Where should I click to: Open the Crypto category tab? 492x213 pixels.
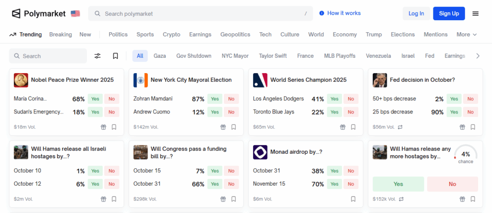point(172,35)
